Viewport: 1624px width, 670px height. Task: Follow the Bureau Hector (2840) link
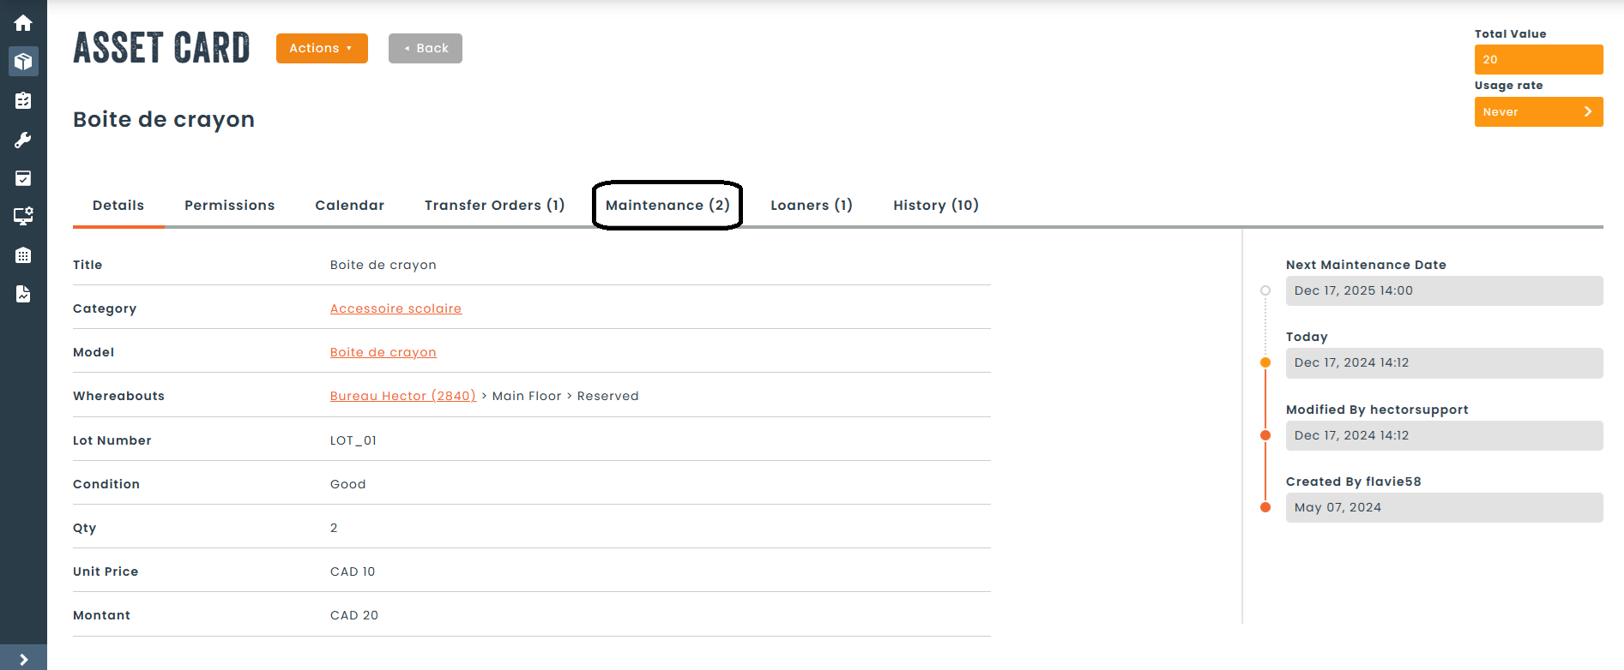[x=403, y=396]
